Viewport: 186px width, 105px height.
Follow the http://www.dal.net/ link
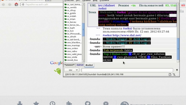click(x=127, y=35)
